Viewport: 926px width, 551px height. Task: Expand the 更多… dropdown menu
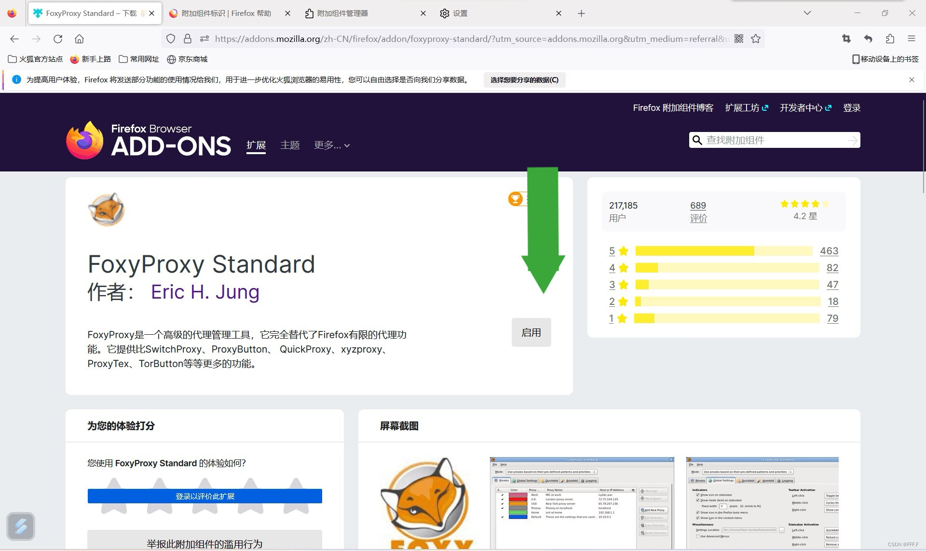click(332, 145)
